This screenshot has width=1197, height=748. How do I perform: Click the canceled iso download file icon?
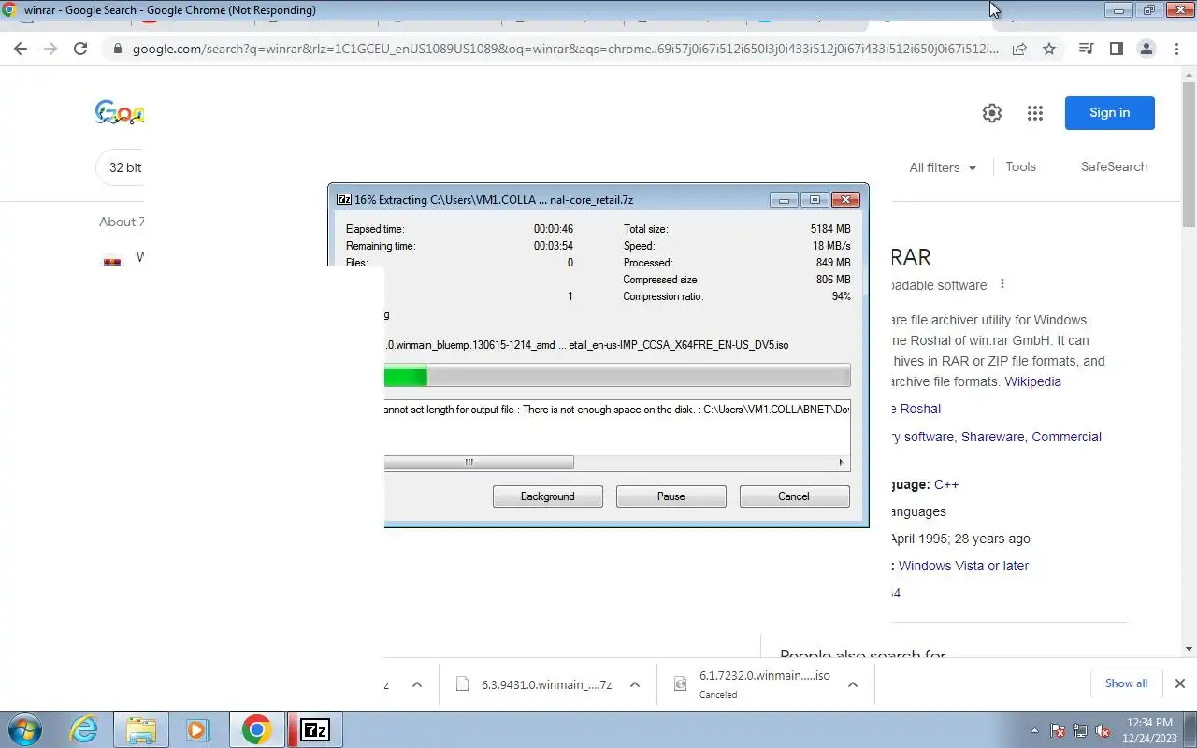point(681,684)
